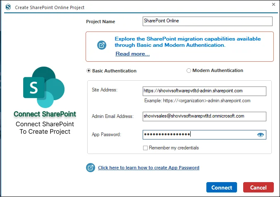
Task: Click the SharePoint logo graphic
Action: (44, 87)
